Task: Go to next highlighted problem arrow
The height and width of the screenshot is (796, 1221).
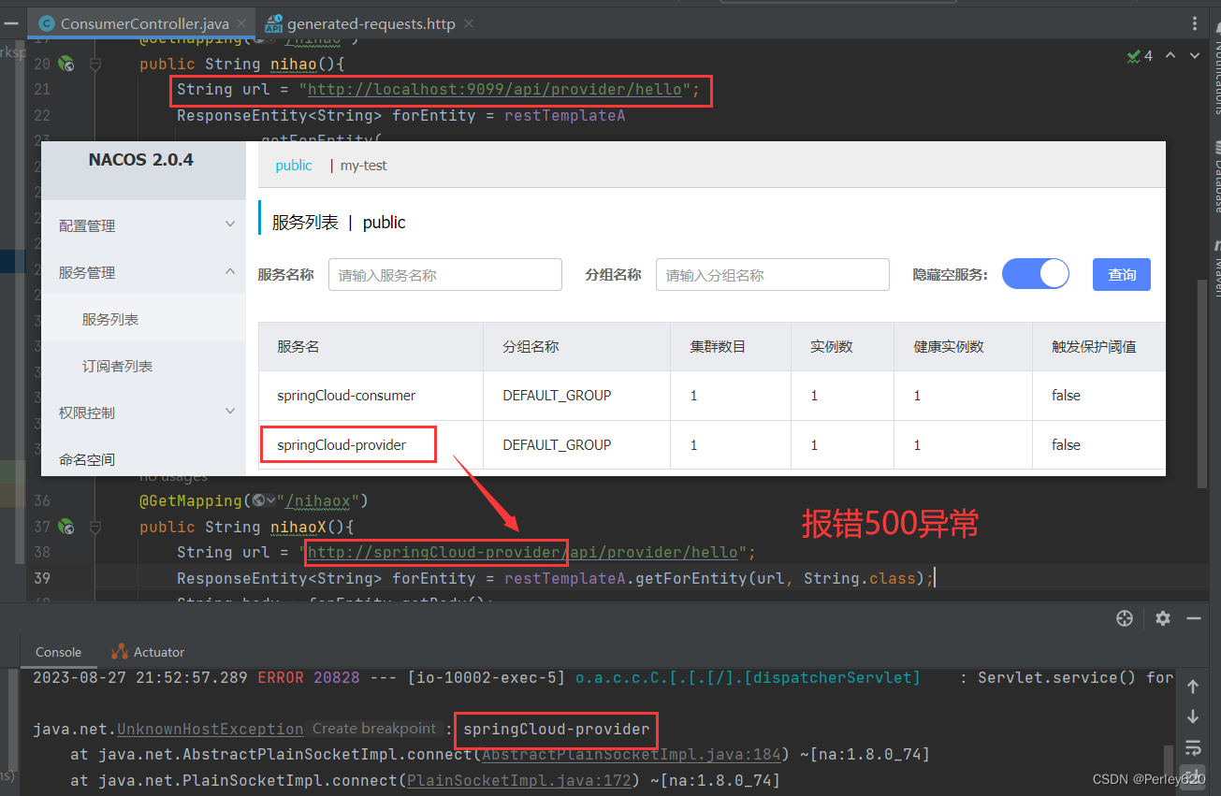Action: pos(1195,56)
